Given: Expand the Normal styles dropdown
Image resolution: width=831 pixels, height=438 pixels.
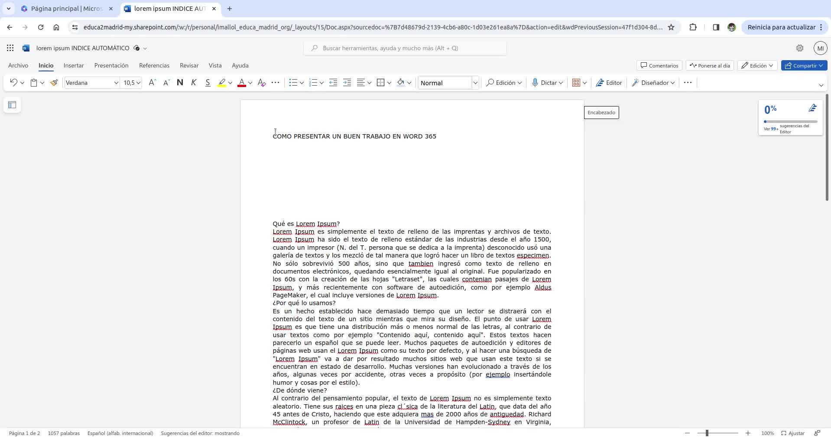Looking at the screenshot, I should coord(475,83).
